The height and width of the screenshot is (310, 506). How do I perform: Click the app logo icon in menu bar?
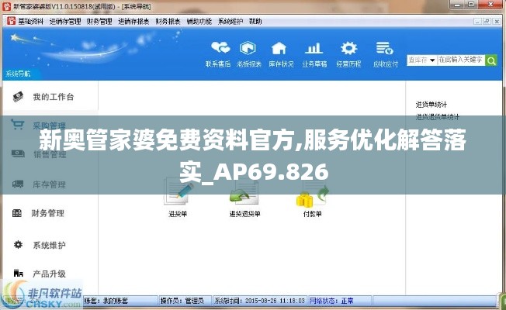pos(12,21)
